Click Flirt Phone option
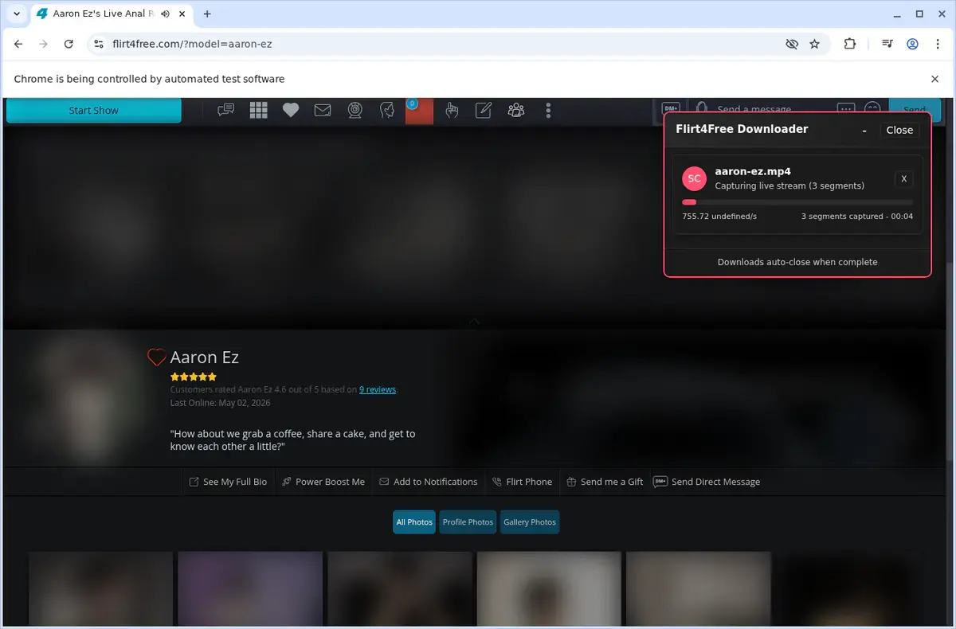This screenshot has width=956, height=629. coord(522,482)
